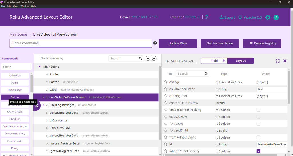The width and height of the screenshot is (293, 156).
Task: Click the Get Focused Node button
Action: tap(220, 44)
